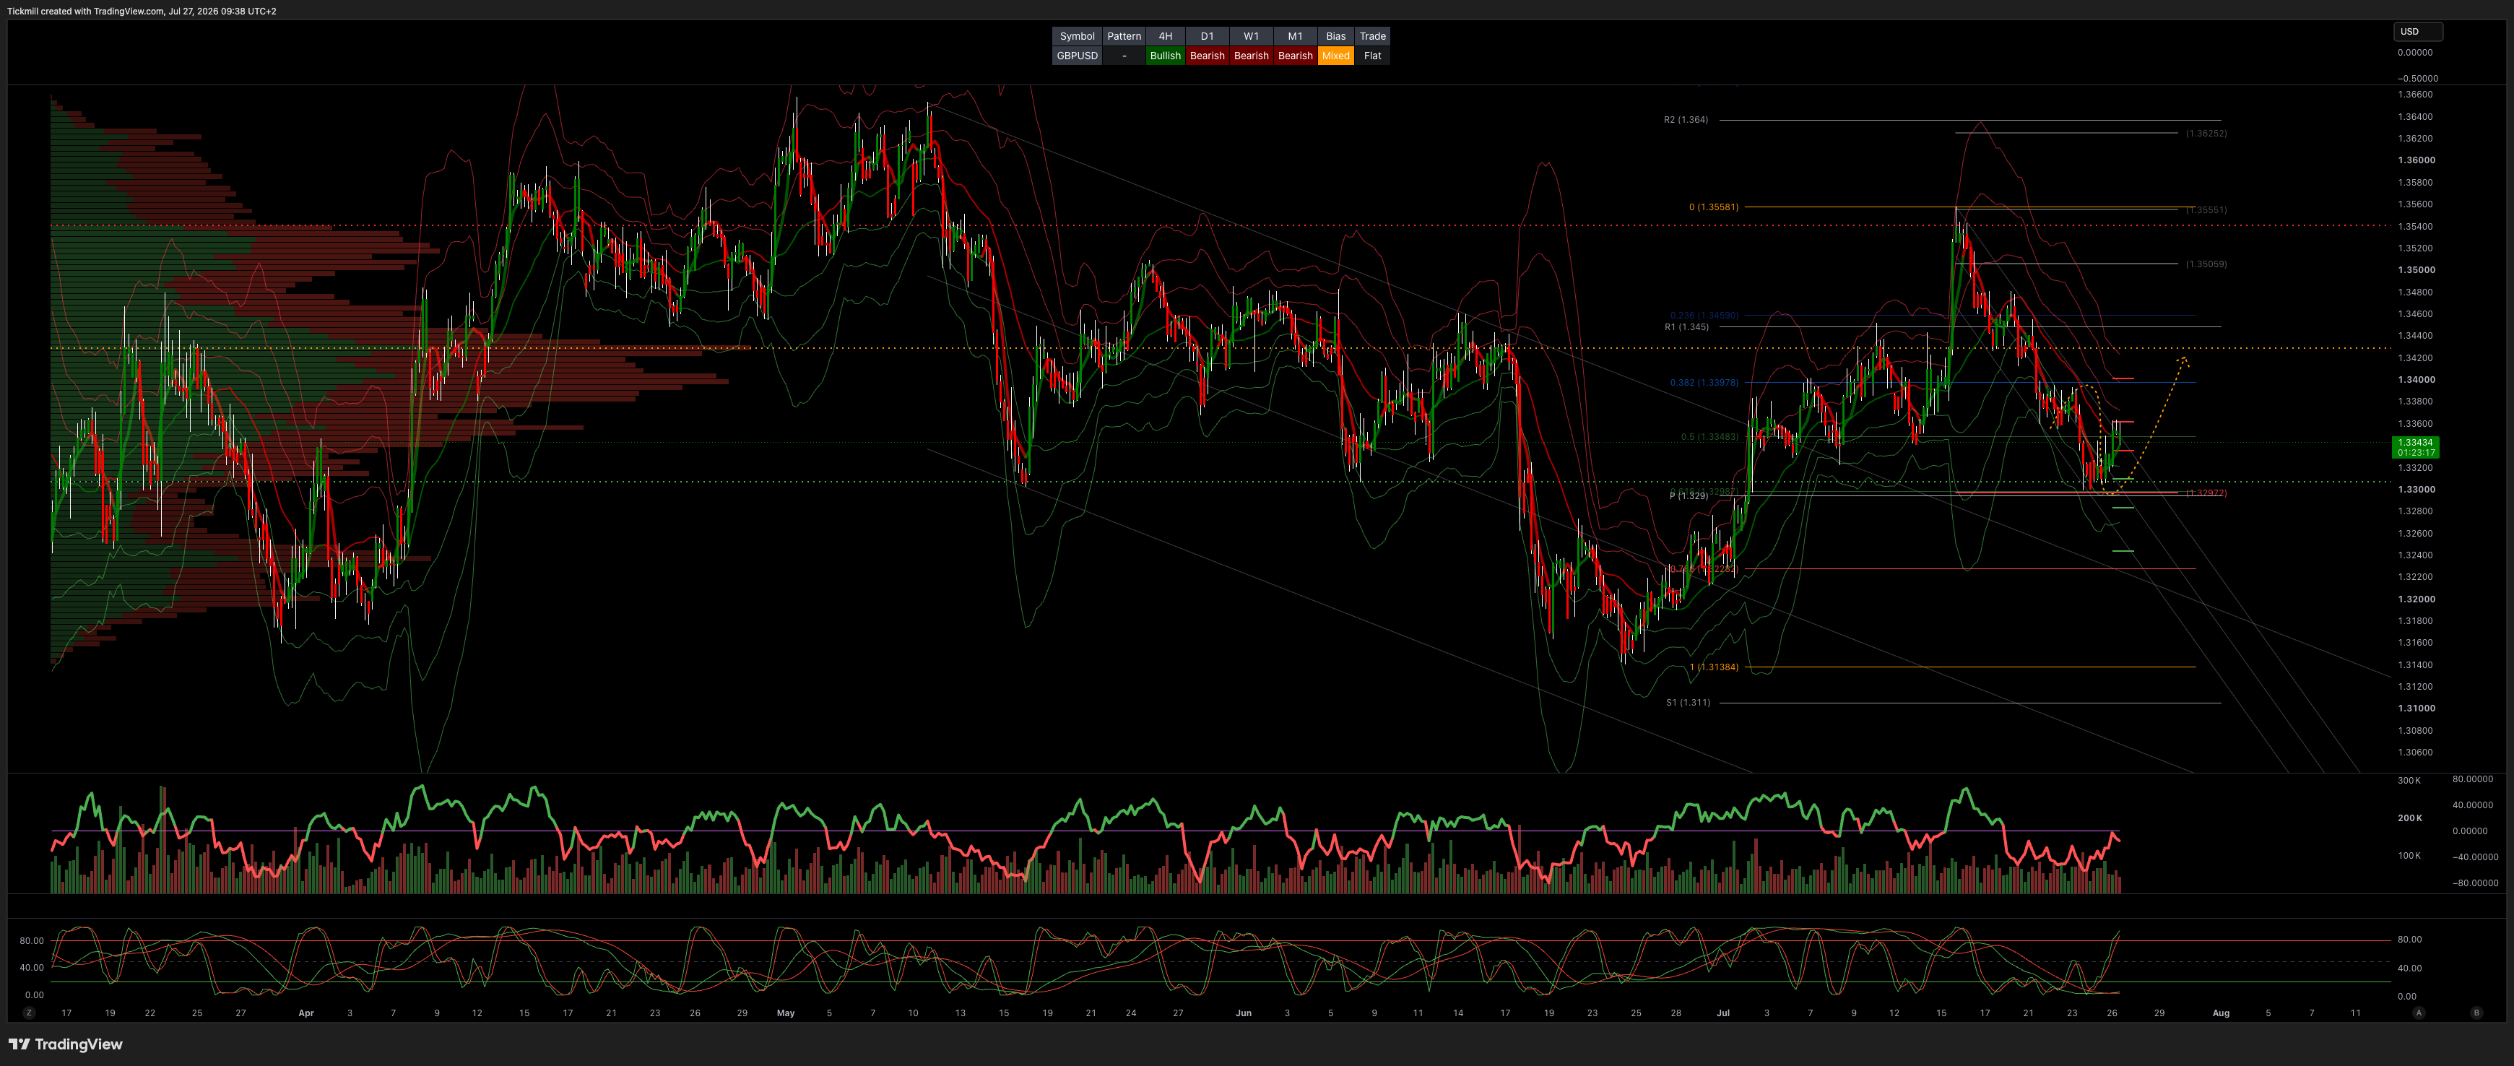The image size is (2514, 1066).
Task: Click the red (1.32972) level label
Action: coord(2206,493)
